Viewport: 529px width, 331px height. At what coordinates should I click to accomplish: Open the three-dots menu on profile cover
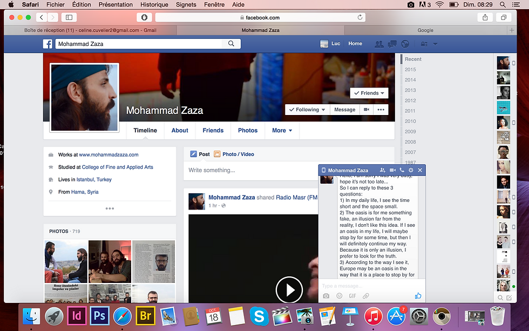[x=381, y=110]
